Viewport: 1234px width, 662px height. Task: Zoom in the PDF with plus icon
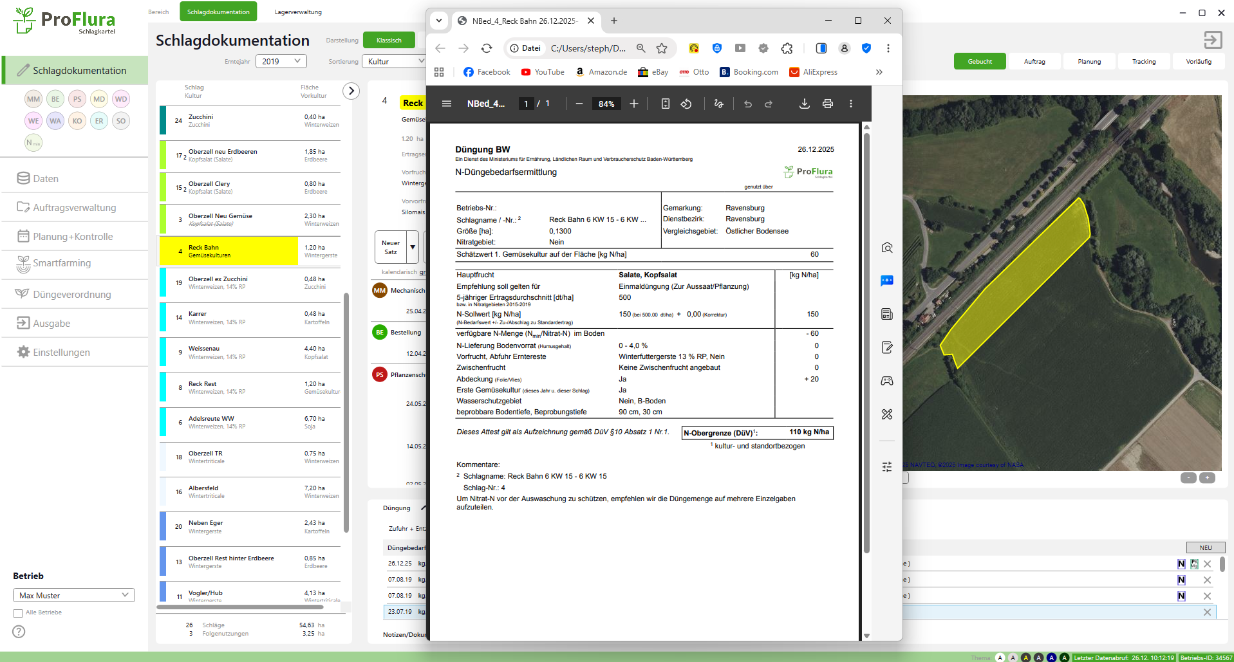tap(634, 104)
